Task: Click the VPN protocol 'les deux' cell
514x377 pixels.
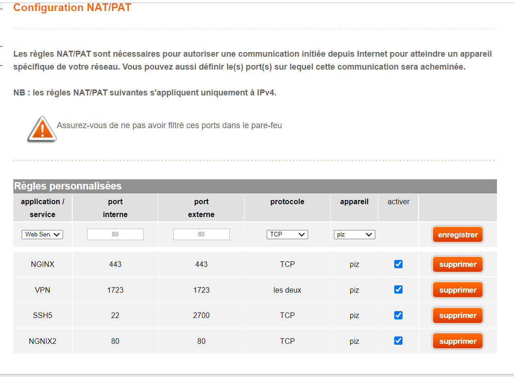Action: tap(287, 290)
